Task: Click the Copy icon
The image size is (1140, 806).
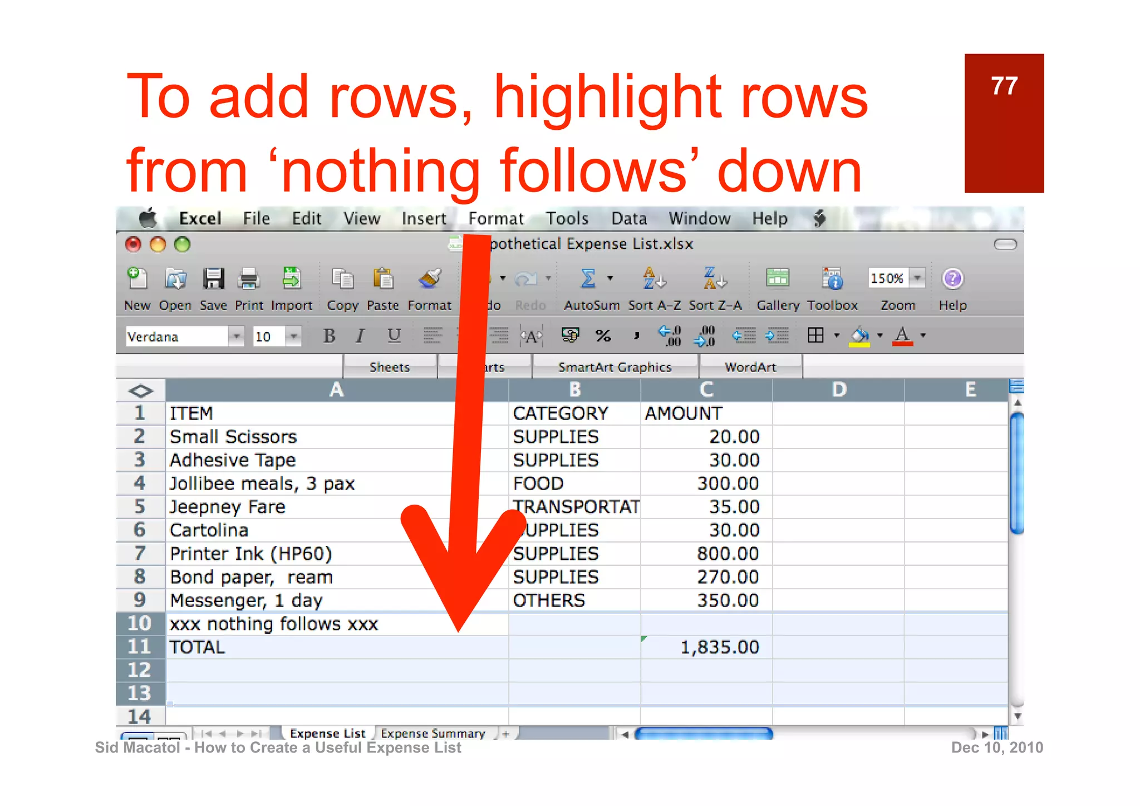Action: [342, 278]
